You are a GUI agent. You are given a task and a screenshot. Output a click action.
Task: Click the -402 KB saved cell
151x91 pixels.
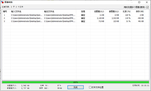tap(141, 18)
